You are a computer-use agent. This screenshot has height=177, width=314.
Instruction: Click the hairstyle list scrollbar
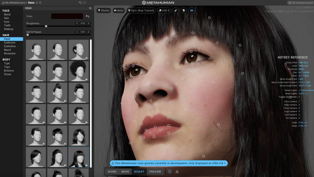pyautogui.click(x=91, y=103)
